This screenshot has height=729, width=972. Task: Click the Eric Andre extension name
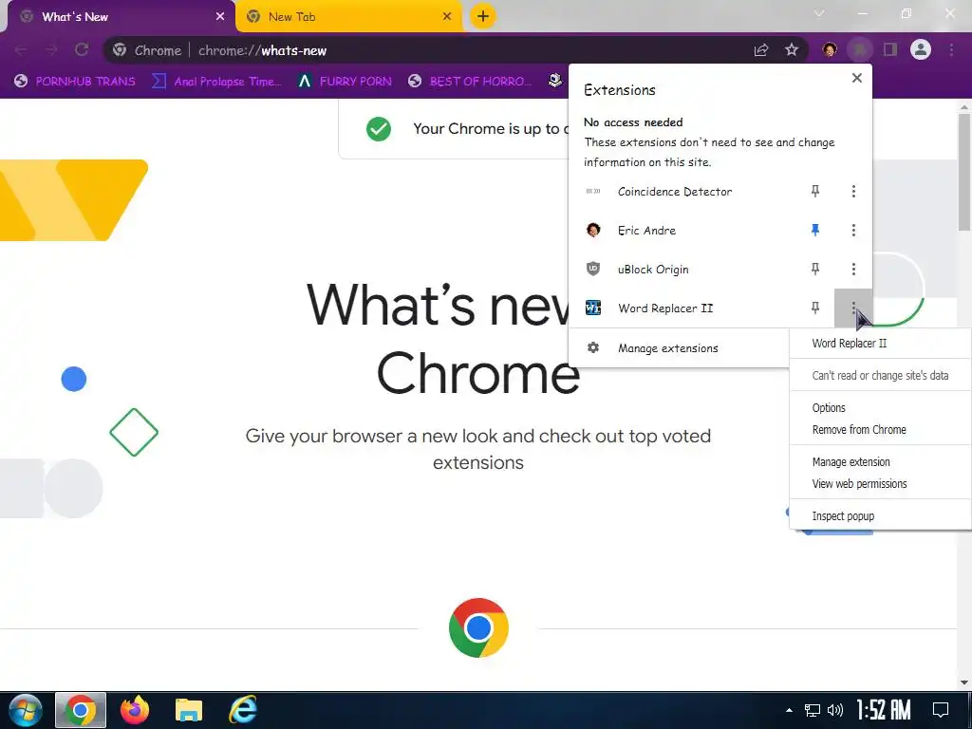[x=646, y=230]
